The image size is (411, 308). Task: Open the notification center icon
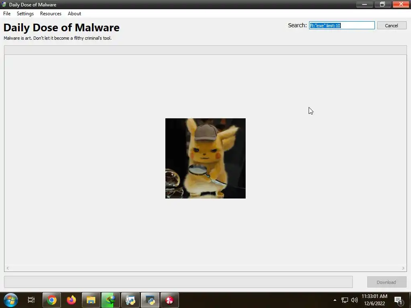(x=399, y=300)
